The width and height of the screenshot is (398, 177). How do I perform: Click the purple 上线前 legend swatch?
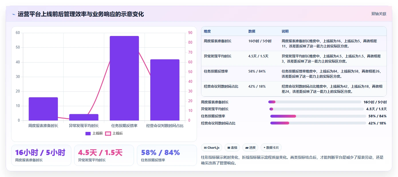pos(88,133)
